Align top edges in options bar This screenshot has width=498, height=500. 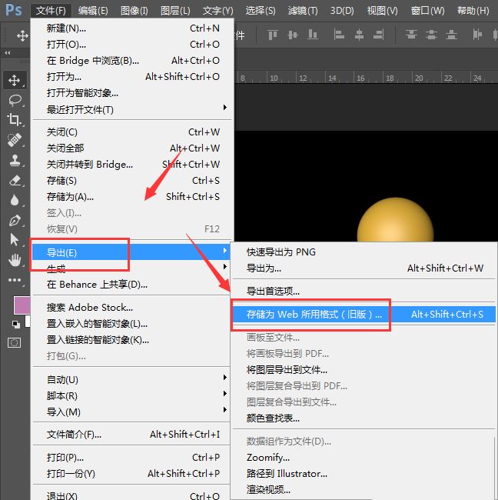273,35
